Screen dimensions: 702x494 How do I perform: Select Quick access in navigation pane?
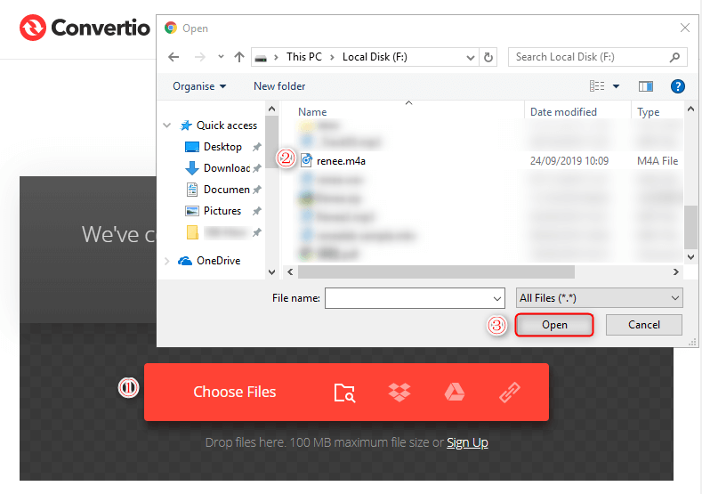[227, 126]
